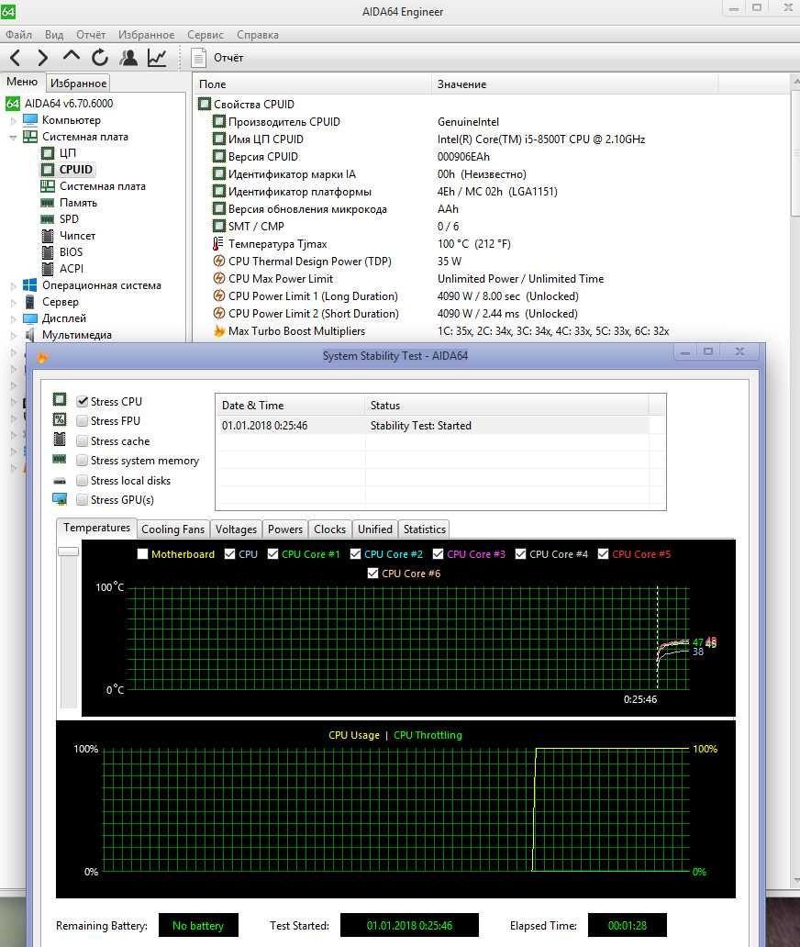Open the Файл menu
The width and height of the screenshot is (800, 947).
click(18, 35)
